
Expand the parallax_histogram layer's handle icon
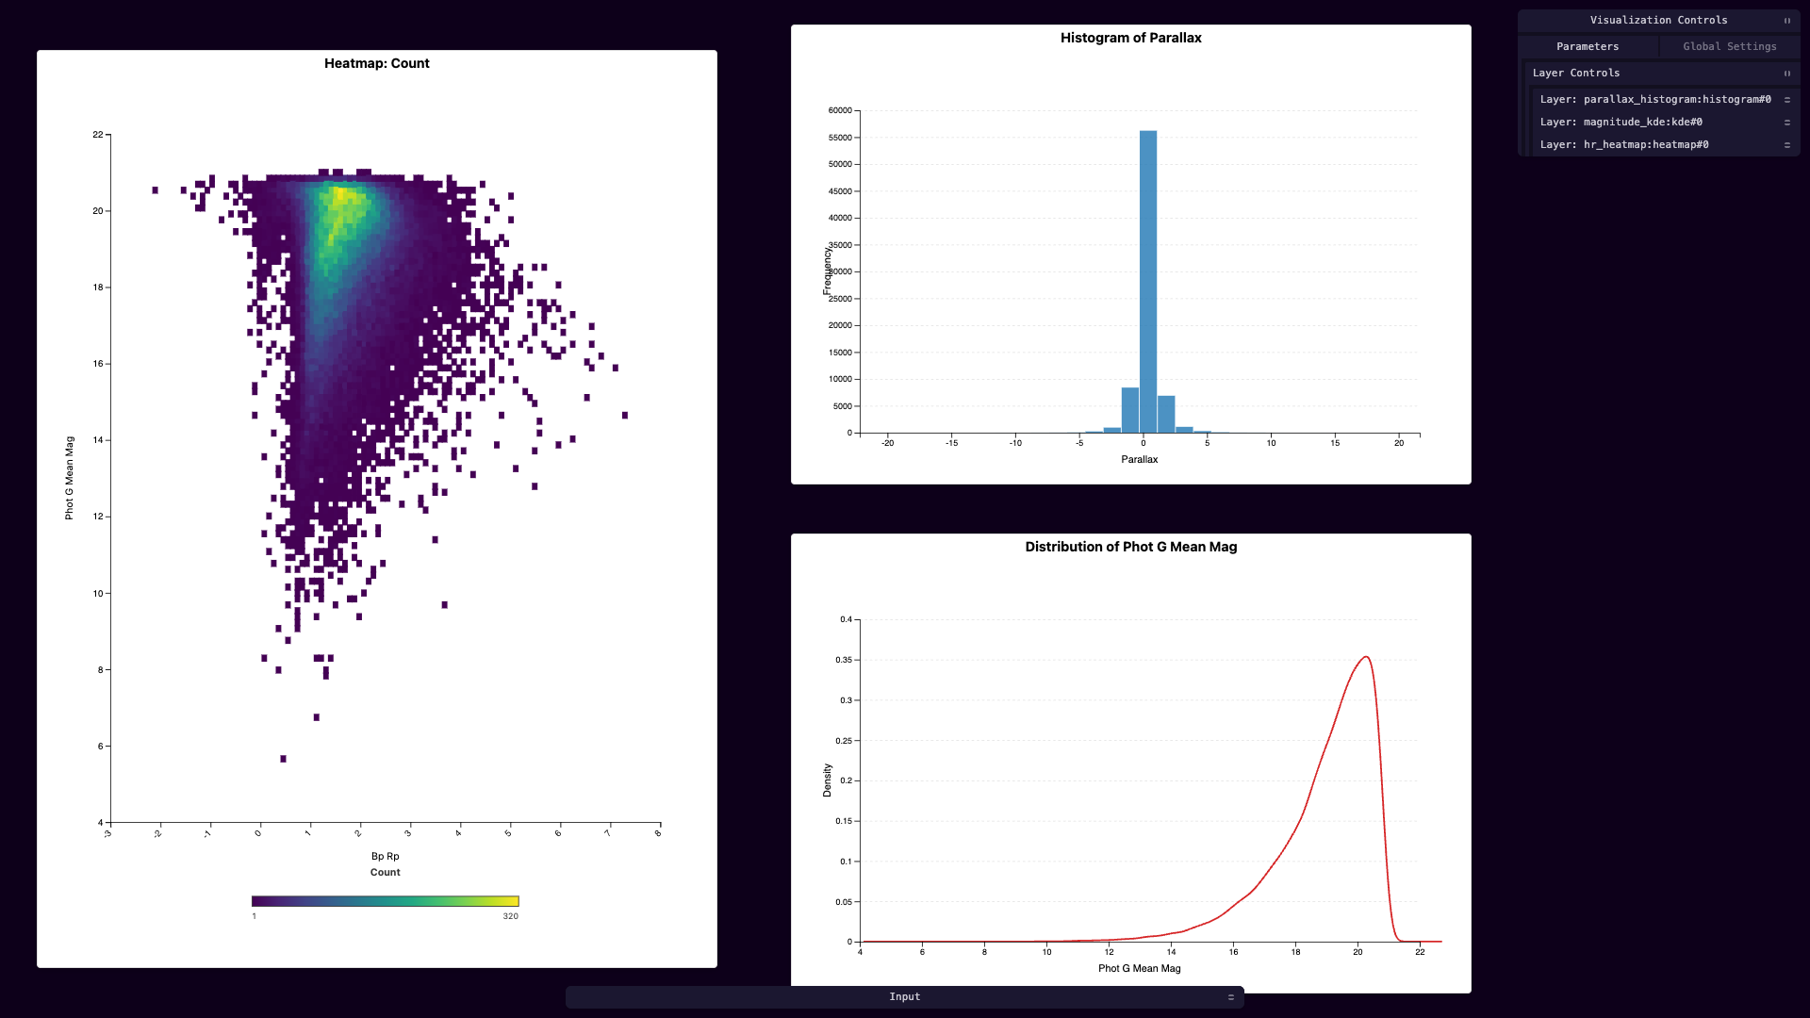(x=1786, y=100)
